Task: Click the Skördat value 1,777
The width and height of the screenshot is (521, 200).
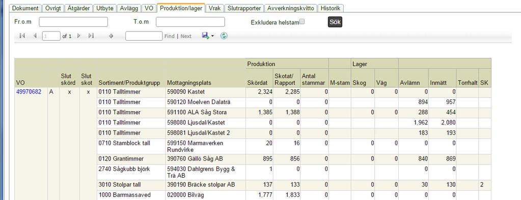Action: point(265,195)
